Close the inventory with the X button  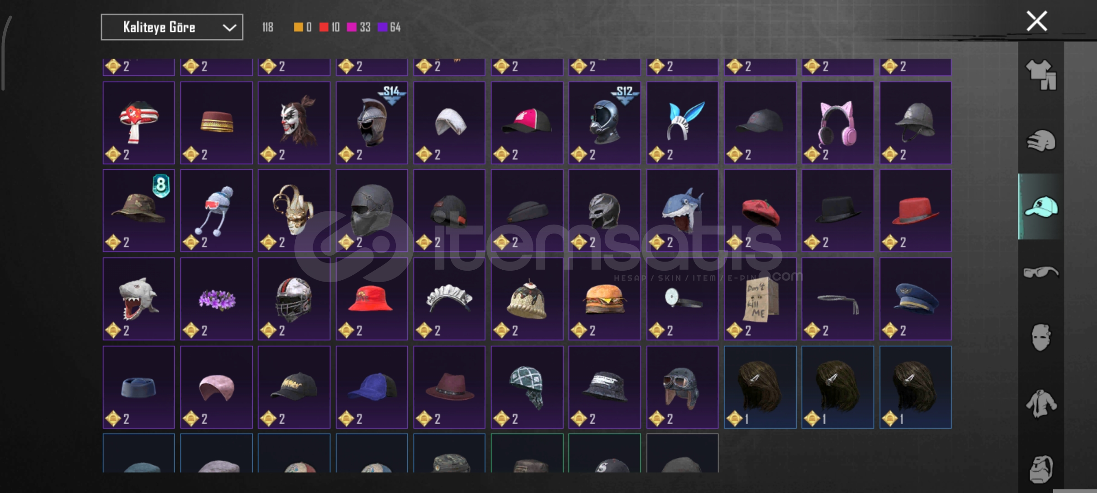point(1037,21)
